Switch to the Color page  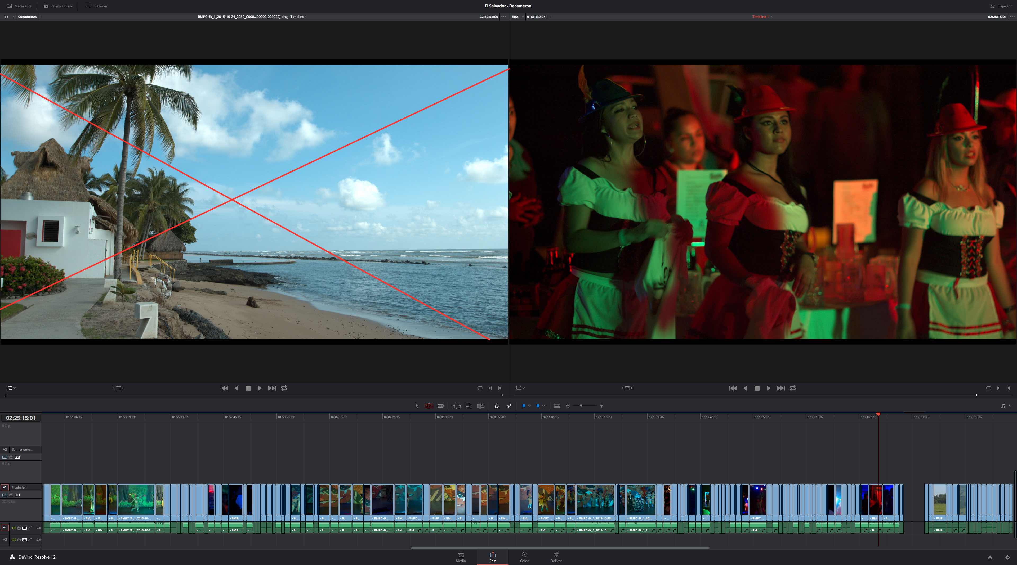[x=524, y=557]
